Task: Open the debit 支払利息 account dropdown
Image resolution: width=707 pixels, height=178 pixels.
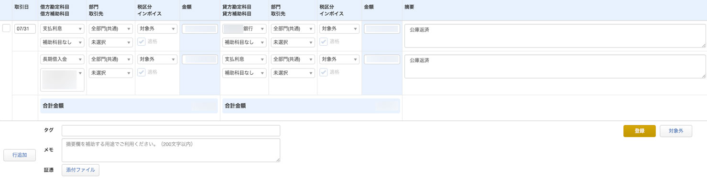Action: [x=62, y=29]
